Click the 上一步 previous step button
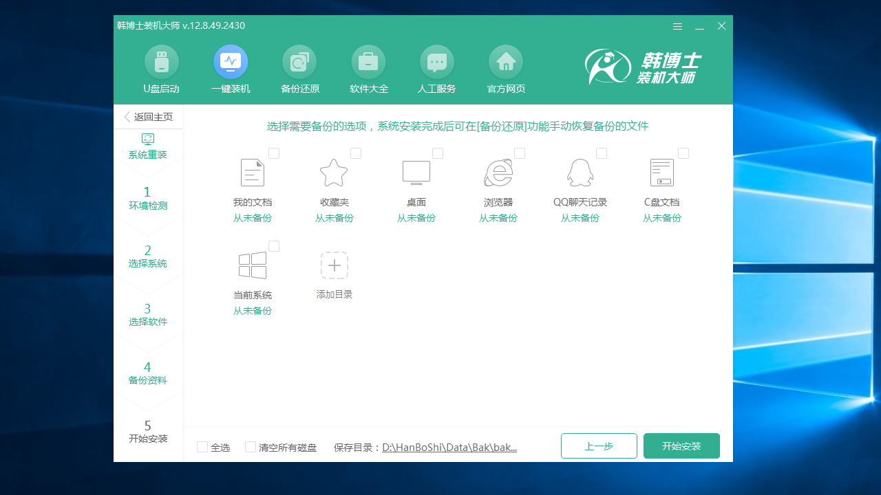 click(598, 445)
